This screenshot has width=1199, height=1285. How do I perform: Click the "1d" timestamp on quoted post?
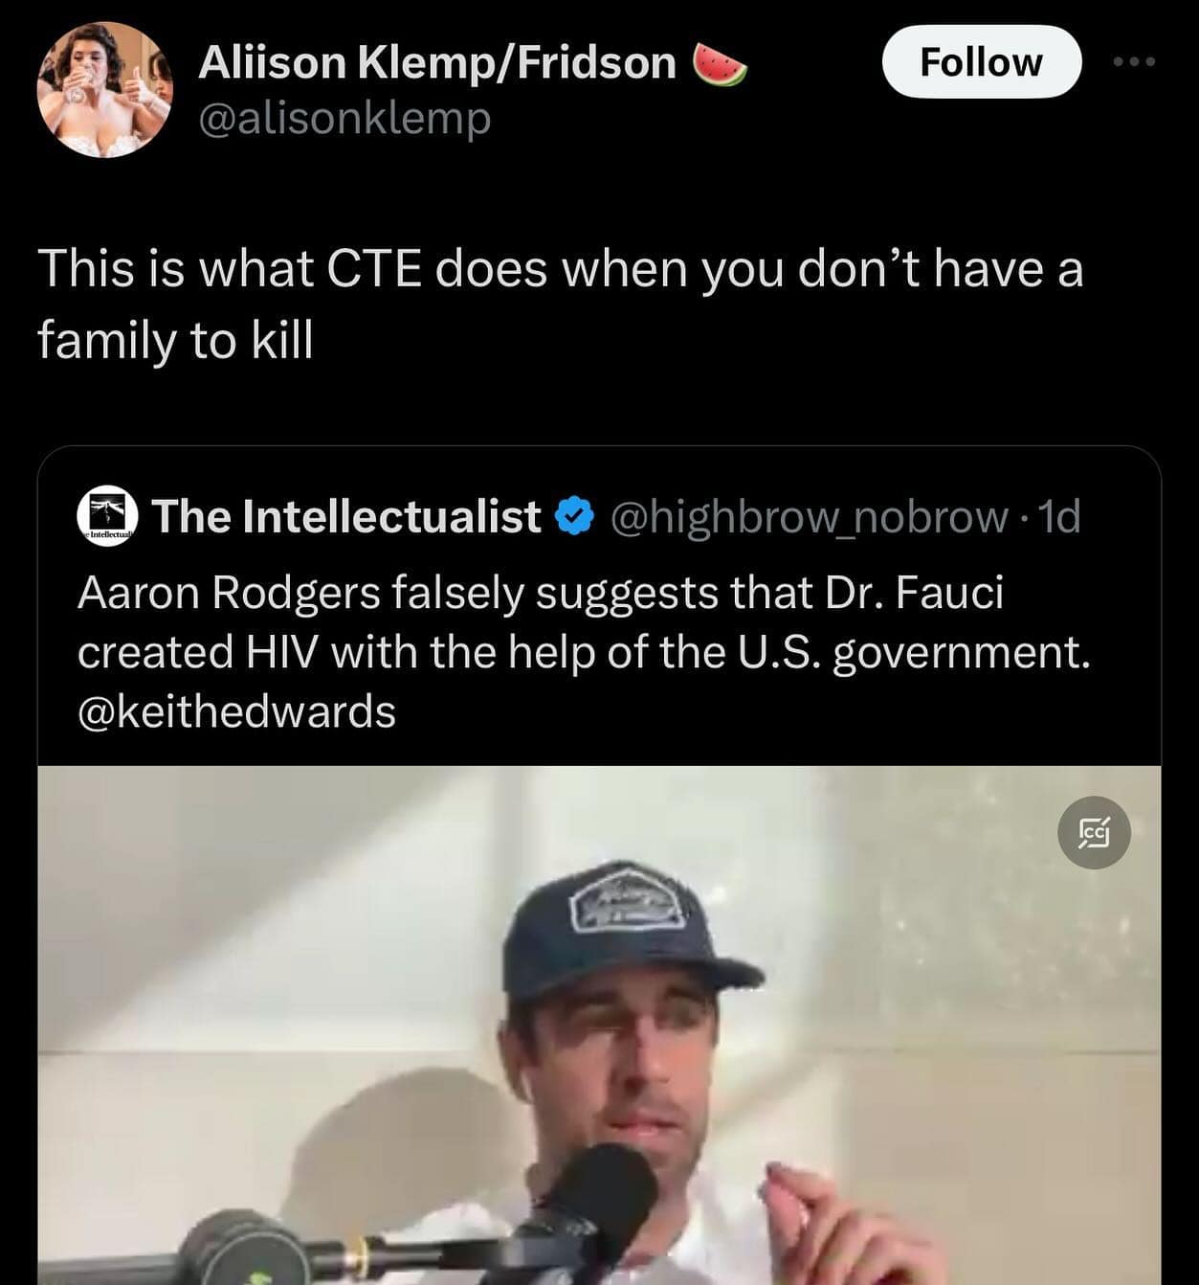tap(1059, 517)
